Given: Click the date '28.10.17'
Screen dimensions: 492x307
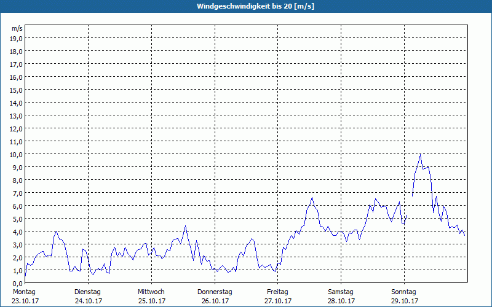Looking at the screenshot, I should coord(341,301).
